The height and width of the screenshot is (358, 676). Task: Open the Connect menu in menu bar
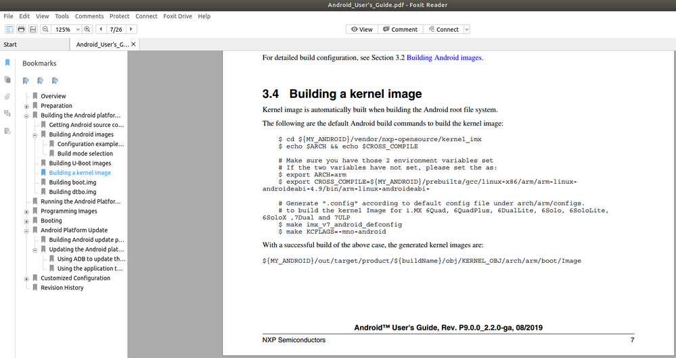click(146, 16)
